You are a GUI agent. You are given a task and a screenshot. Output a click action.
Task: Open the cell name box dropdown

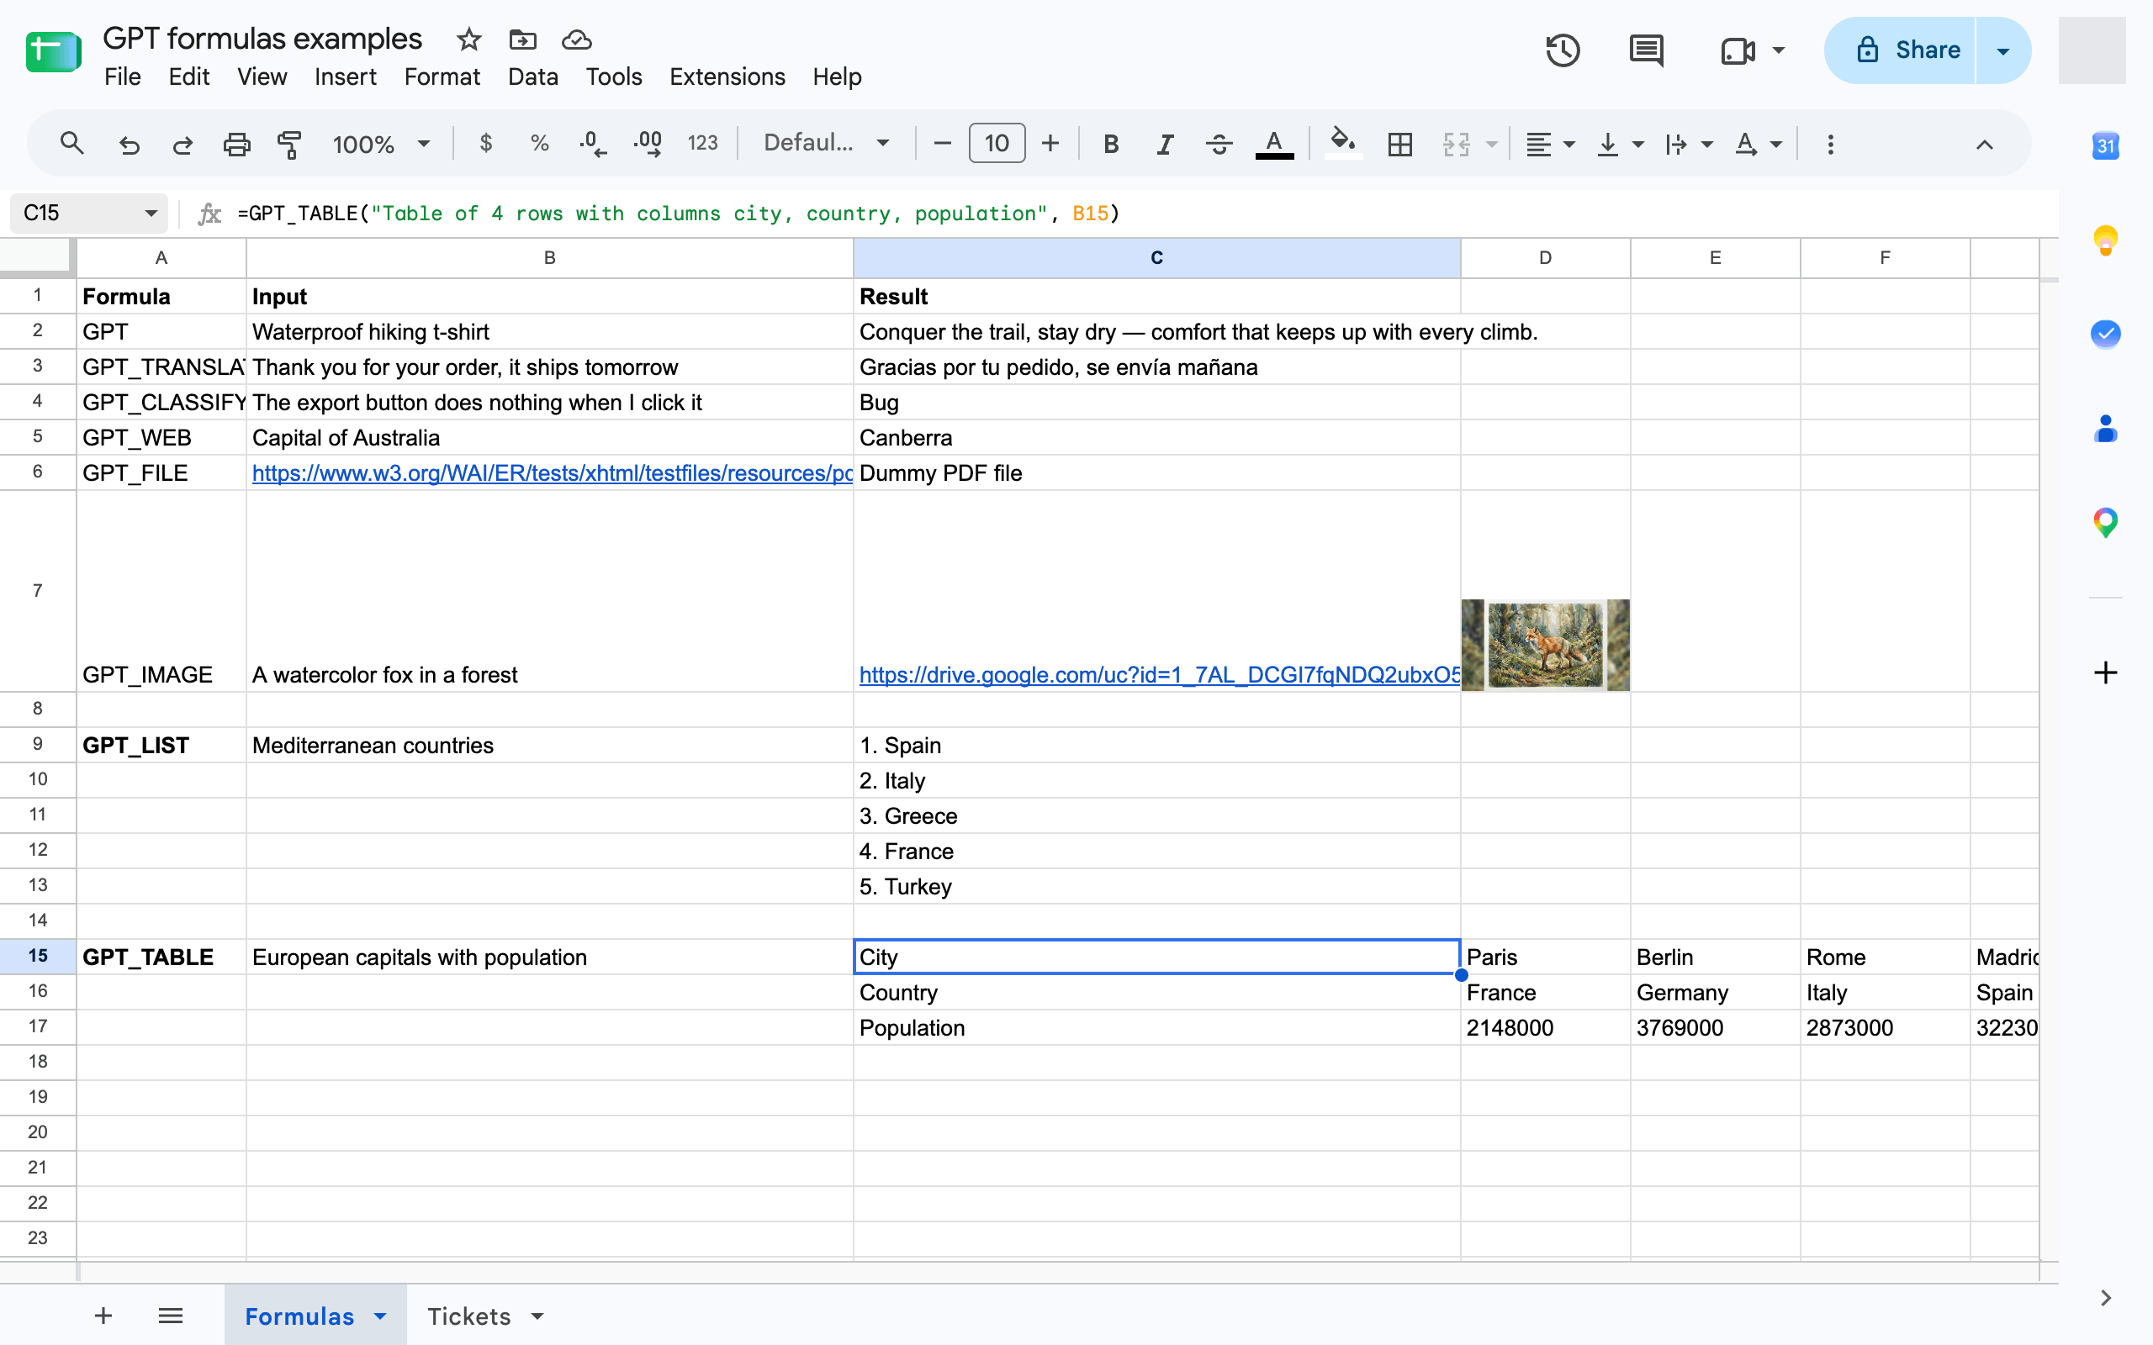point(151,214)
